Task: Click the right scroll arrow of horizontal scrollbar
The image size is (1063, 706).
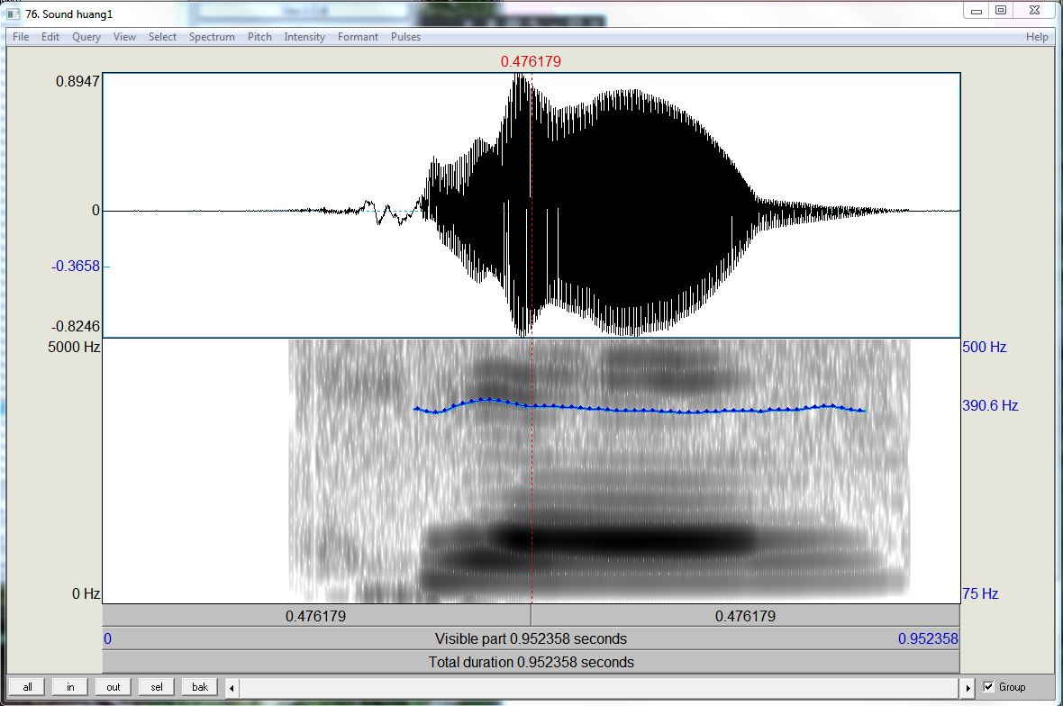Action: (968, 688)
